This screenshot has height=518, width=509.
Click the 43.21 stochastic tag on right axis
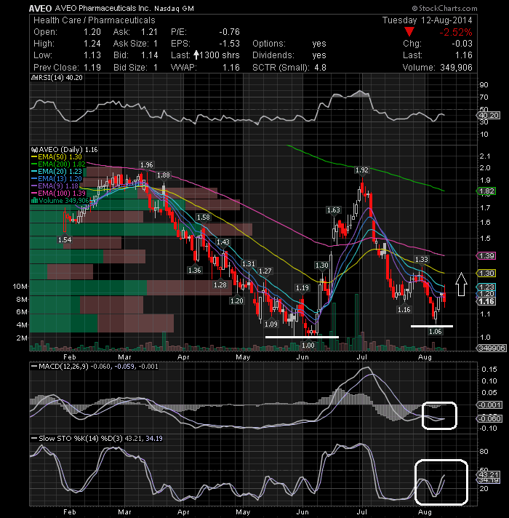pyautogui.click(x=489, y=474)
